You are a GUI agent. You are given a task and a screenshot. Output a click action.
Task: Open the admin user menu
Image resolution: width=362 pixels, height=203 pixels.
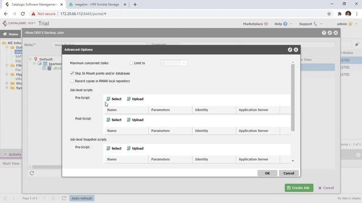coord(347,24)
